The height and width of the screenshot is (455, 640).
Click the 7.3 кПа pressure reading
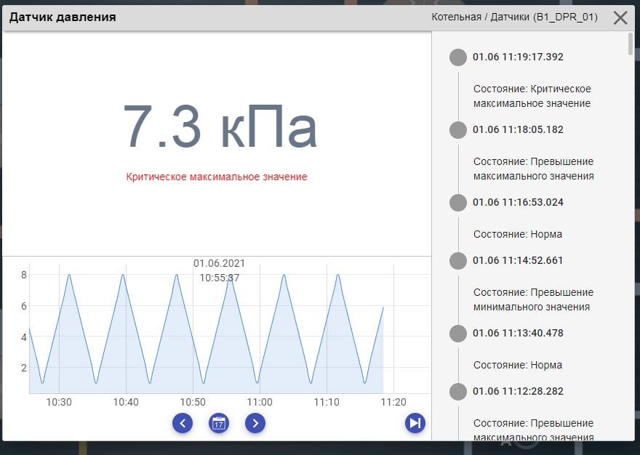tap(220, 127)
